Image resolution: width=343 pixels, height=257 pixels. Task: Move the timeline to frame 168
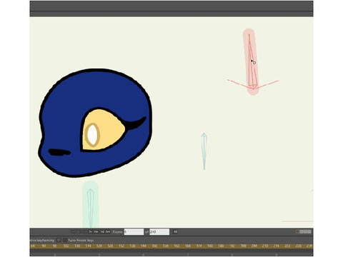click(x=188, y=246)
